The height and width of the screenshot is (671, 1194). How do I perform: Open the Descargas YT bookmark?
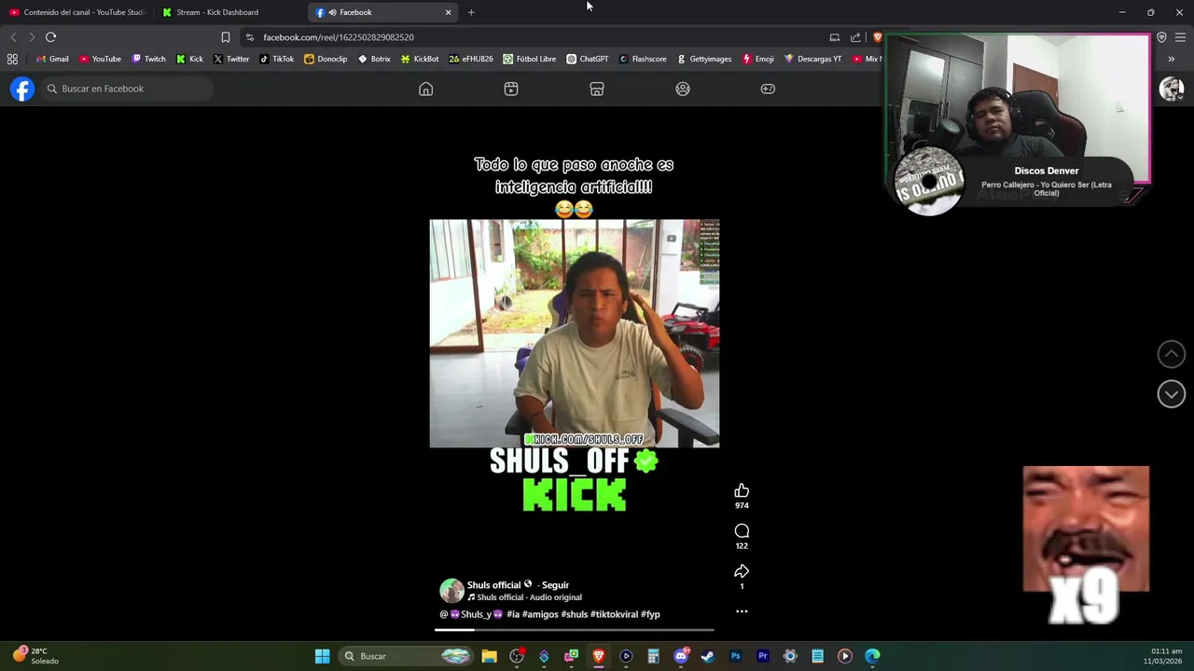812,59
